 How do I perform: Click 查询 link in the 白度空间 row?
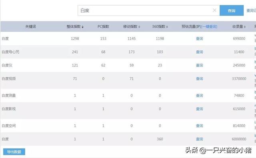click(199, 126)
